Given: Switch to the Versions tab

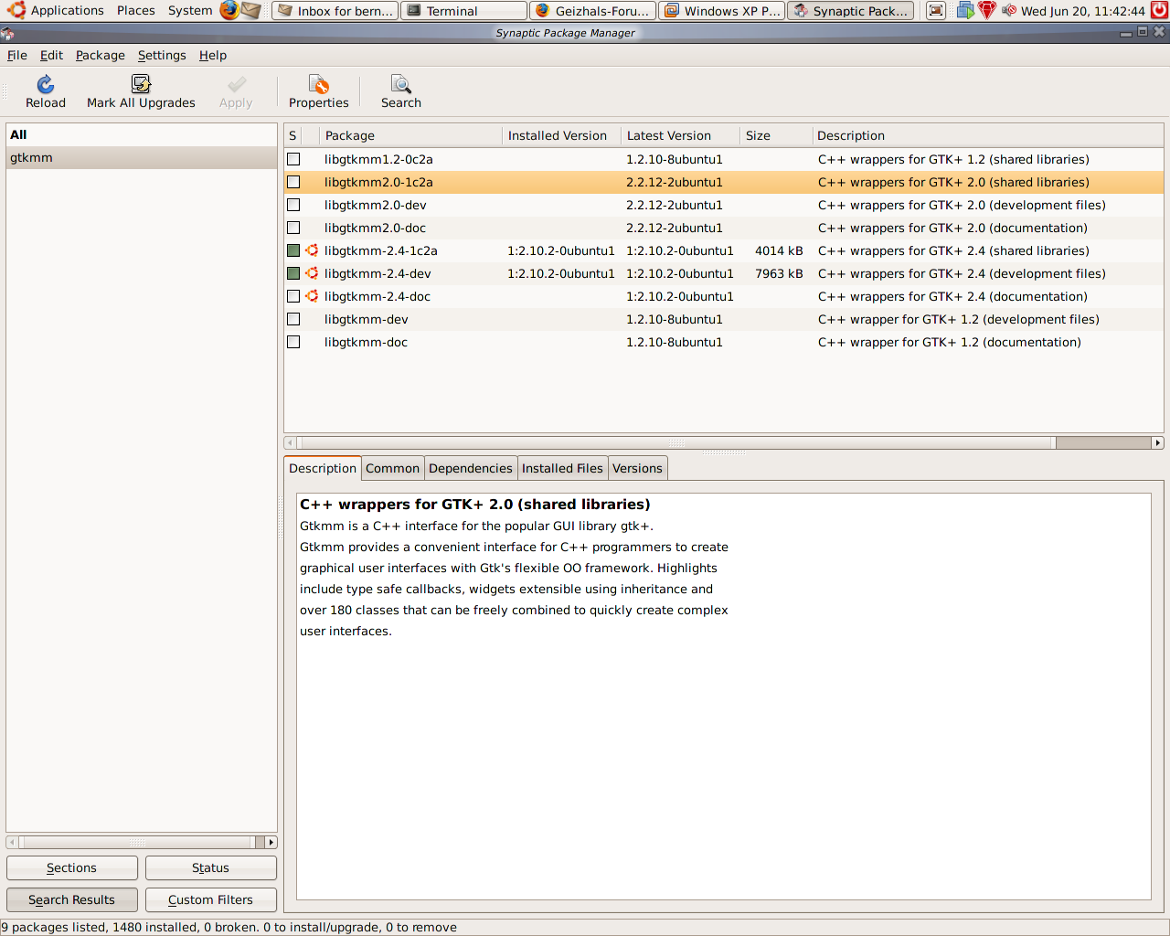Looking at the screenshot, I should (637, 468).
